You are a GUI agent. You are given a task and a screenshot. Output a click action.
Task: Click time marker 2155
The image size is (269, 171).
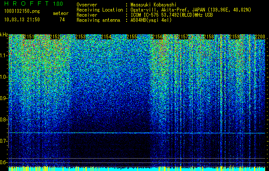pyautogui.click(x=132, y=37)
